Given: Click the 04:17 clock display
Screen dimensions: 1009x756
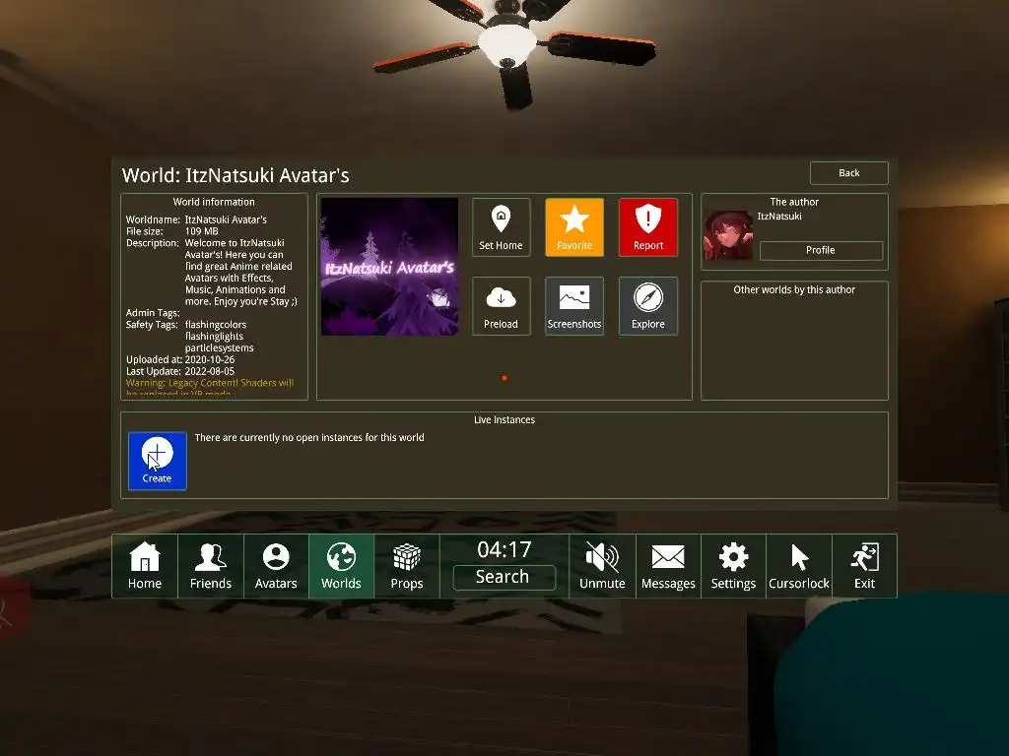Looking at the screenshot, I should [x=504, y=549].
